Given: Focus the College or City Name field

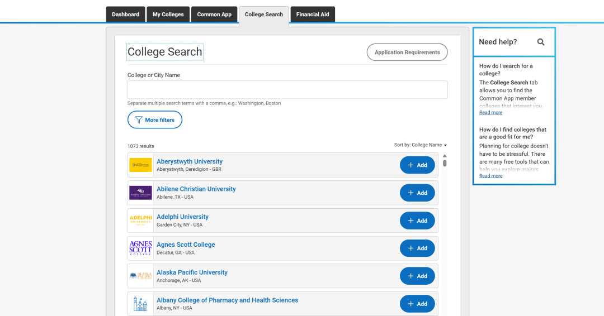Looking at the screenshot, I should (287, 89).
